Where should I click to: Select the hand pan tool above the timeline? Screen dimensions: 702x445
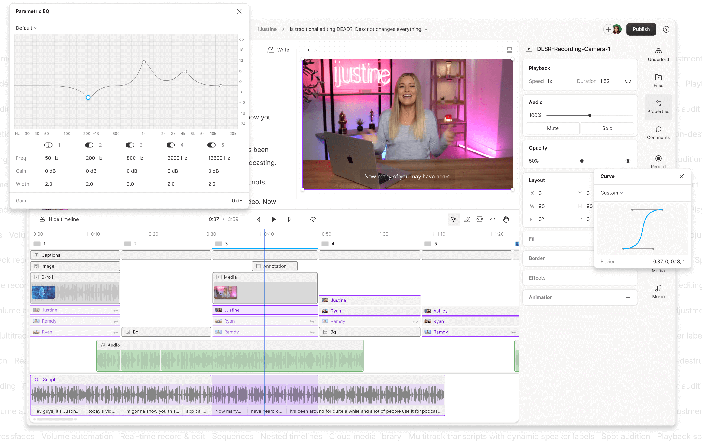click(506, 219)
